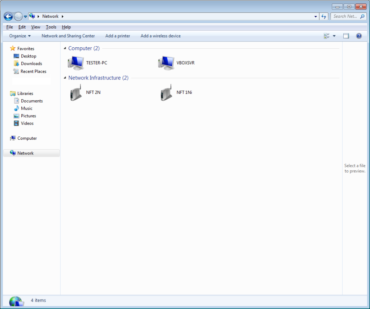Open the Tools menu

pyautogui.click(x=51, y=27)
